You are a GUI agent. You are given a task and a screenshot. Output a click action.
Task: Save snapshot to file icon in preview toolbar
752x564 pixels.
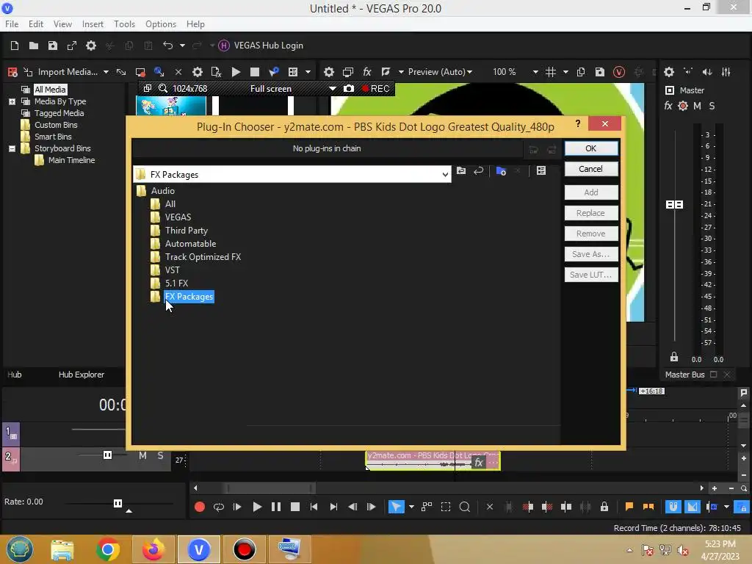point(599,72)
